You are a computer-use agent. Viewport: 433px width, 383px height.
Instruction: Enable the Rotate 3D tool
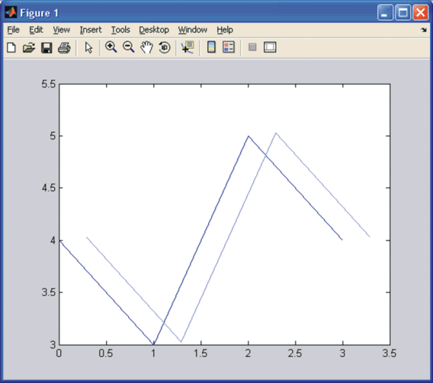(165, 47)
